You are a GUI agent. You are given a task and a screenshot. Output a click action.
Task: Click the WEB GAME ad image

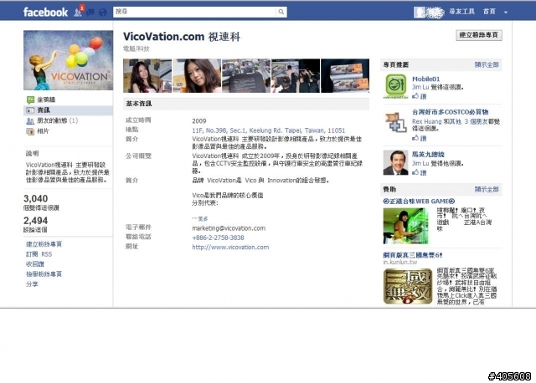click(x=405, y=226)
